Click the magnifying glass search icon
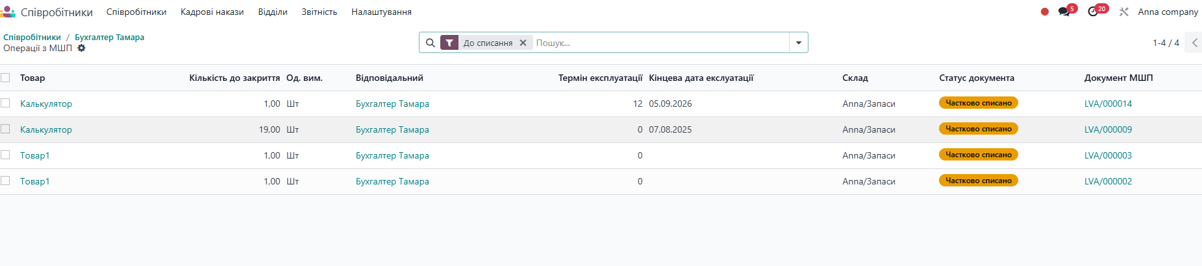 (x=430, y=43)
